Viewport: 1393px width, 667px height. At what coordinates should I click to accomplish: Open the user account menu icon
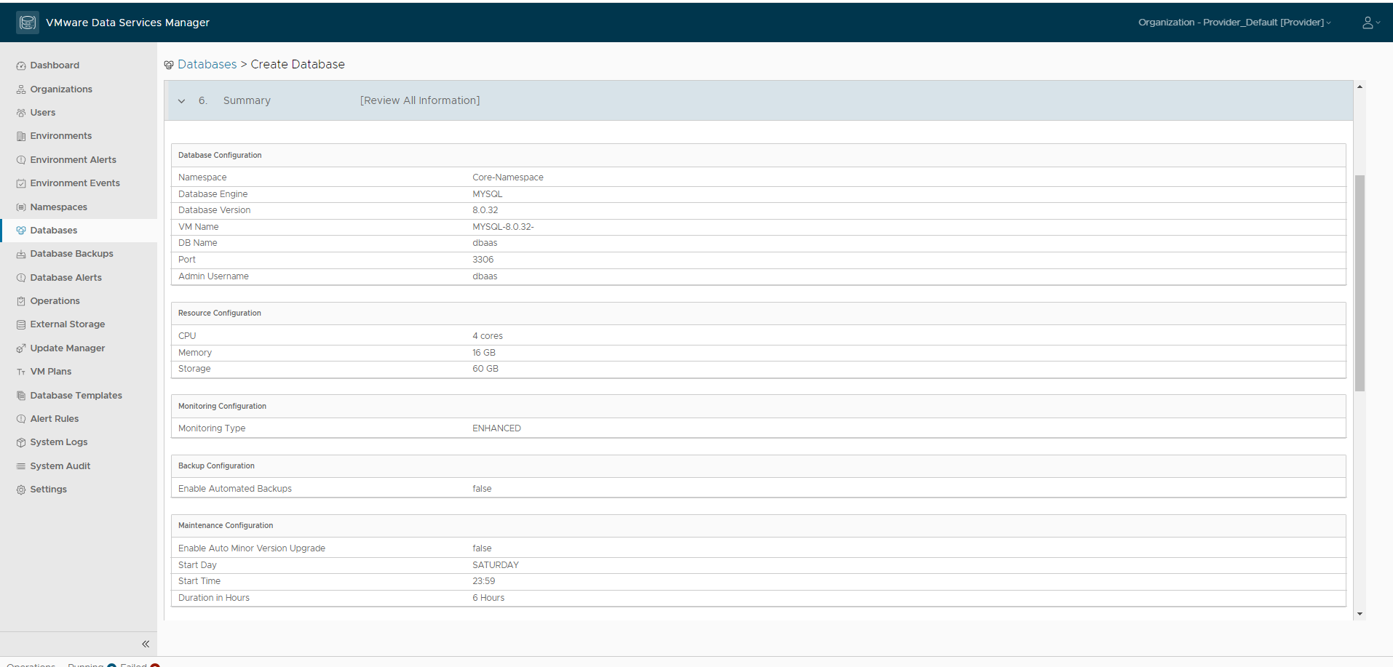coord(1371,23)
